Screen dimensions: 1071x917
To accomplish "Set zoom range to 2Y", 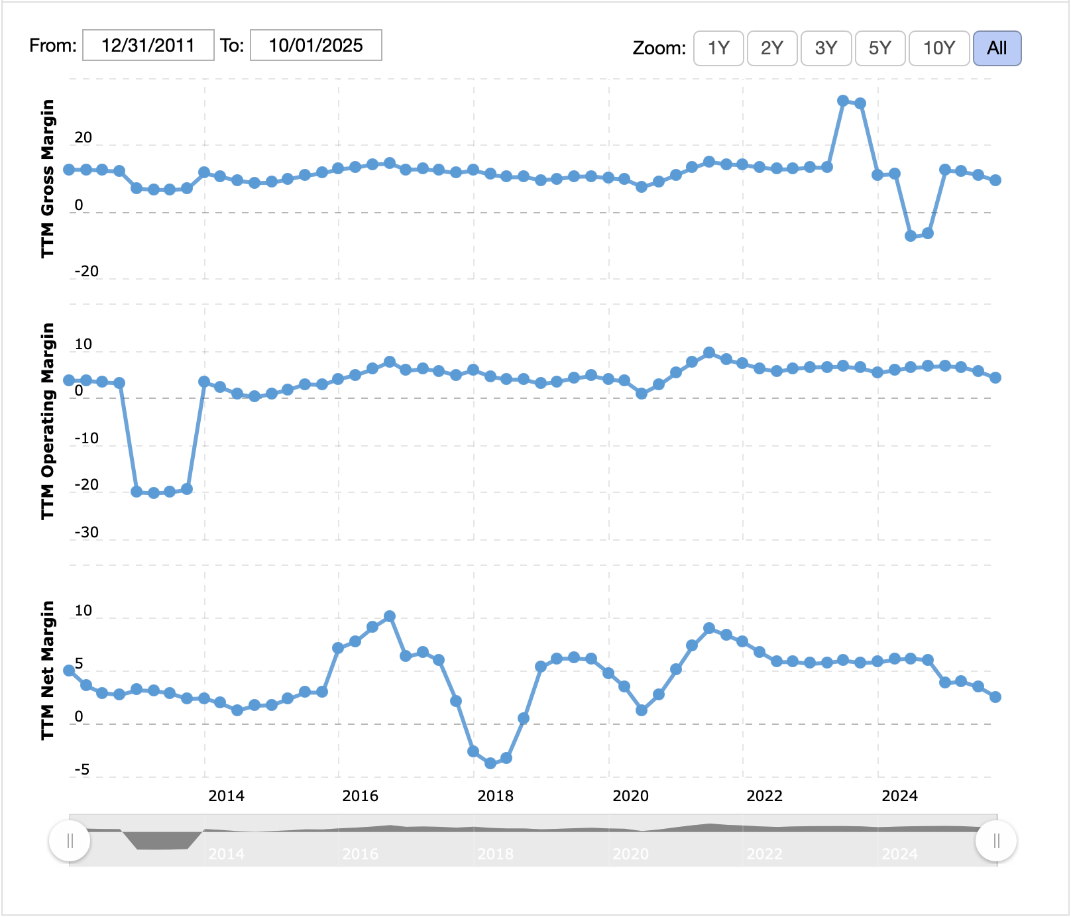I will [772, 48].
